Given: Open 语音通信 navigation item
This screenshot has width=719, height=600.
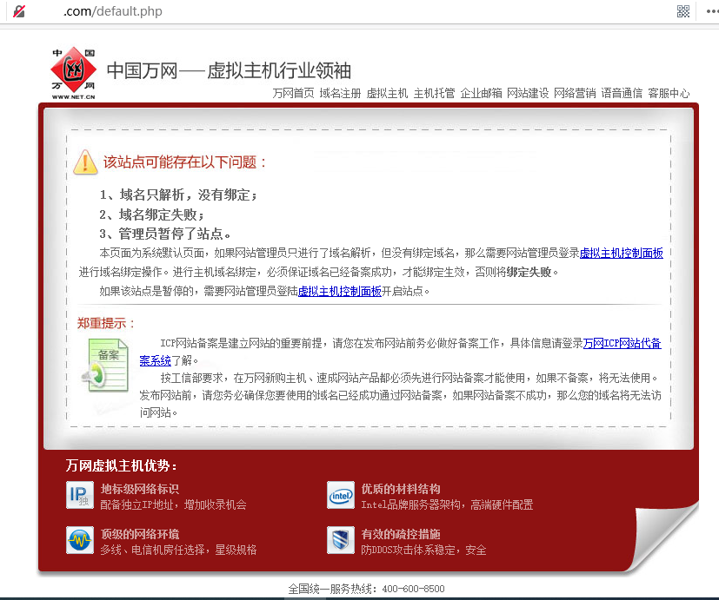Looking at the screenshot, I should click(x=622, y=94).
